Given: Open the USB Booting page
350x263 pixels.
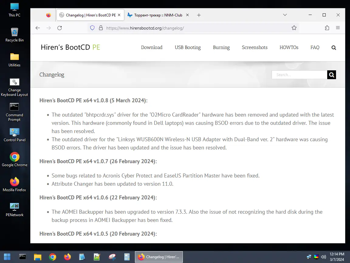Looking at the screenshot, I should [x=188, y=47].
